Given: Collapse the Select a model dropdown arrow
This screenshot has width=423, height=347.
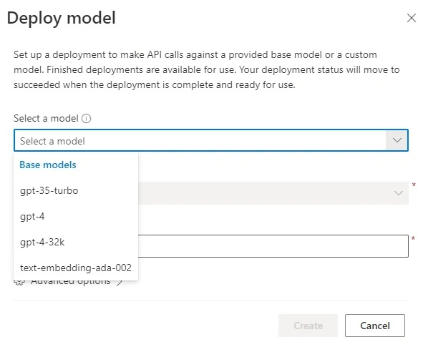Looking at the screenshot, I should click(x=397, y=140).
